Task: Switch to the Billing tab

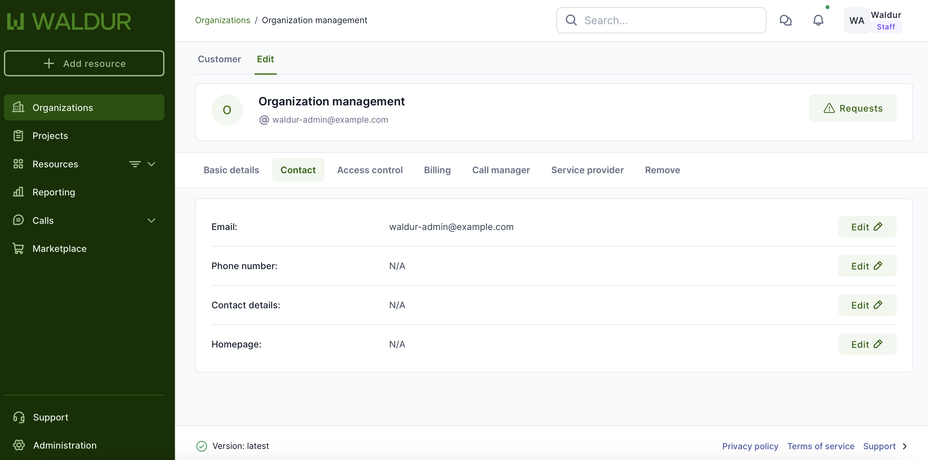Action: tap(437, 170)
